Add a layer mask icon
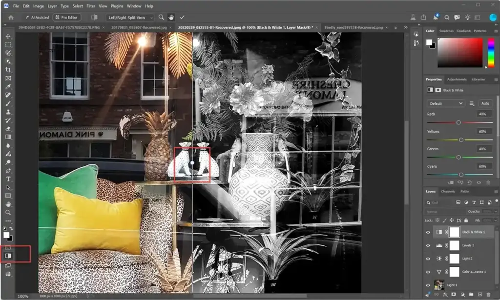500x300 pixels. [454, 295]
